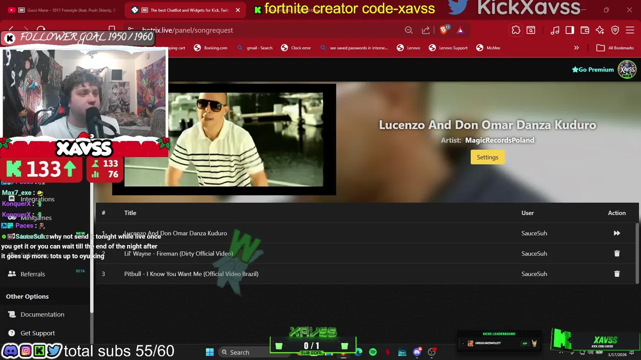Viewport: 641px width, 360px height.
Task: Open Leo AI sparkle icon
Action: click(600, 30)
